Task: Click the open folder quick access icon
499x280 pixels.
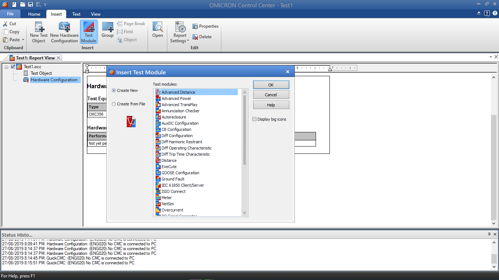Action: 23,4
